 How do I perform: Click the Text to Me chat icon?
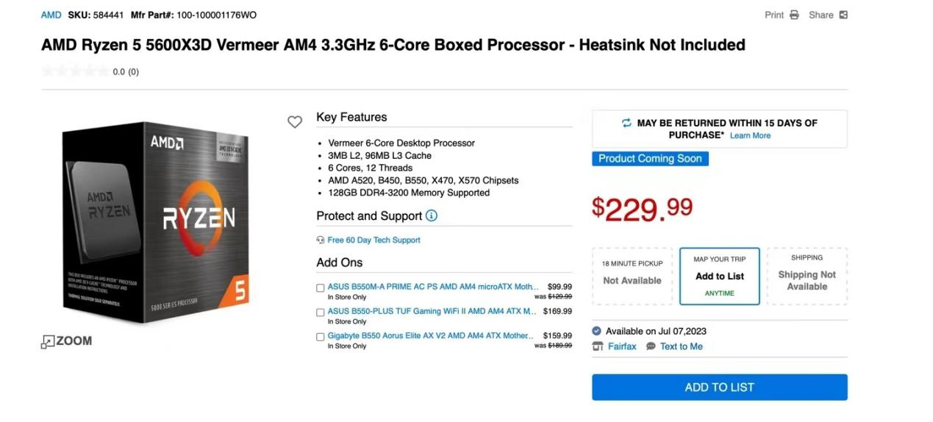click(651, 346)
